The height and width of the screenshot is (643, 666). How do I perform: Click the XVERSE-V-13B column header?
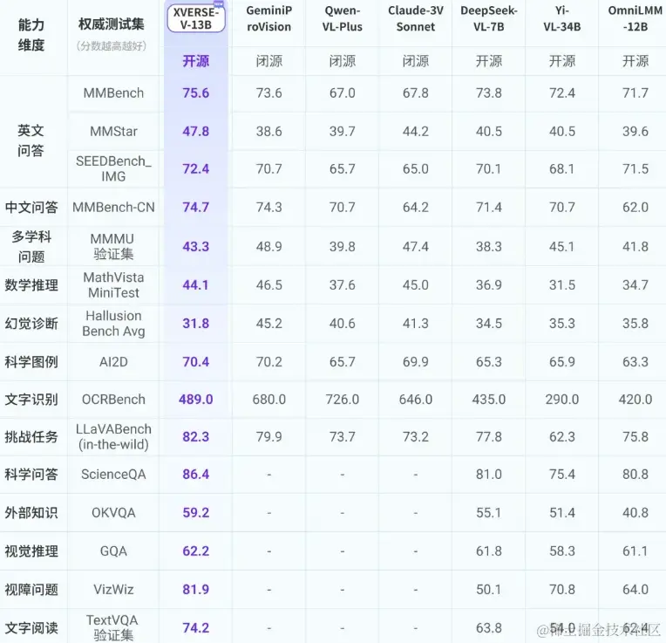pyautogui.click(x=196, y=18)
